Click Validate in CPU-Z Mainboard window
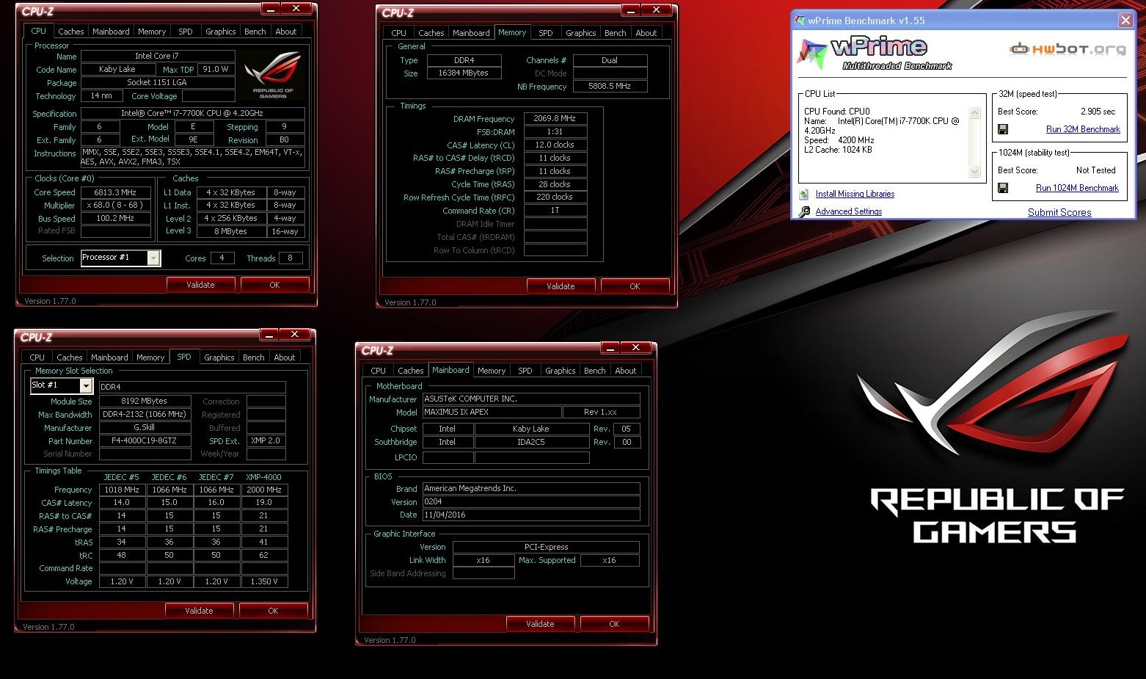 pyautogui.click(x=540, y=624)
